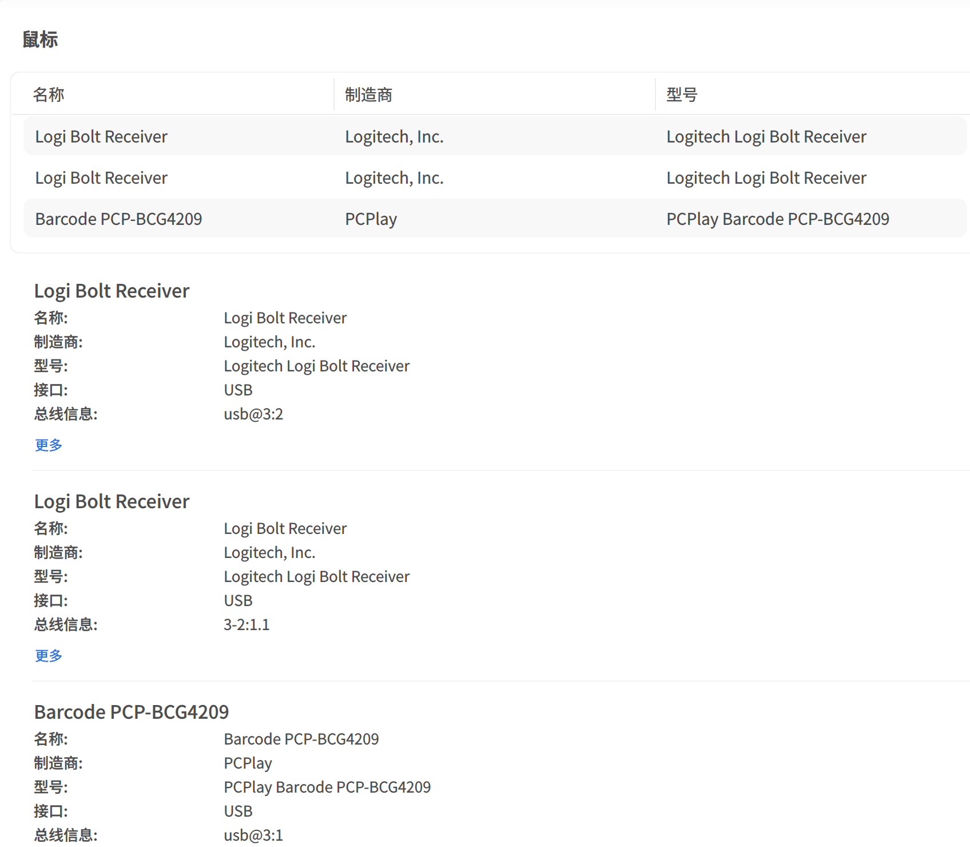
Task: Click the 总线信息 label beside usb@3:1
Action: tap(66, 835)
